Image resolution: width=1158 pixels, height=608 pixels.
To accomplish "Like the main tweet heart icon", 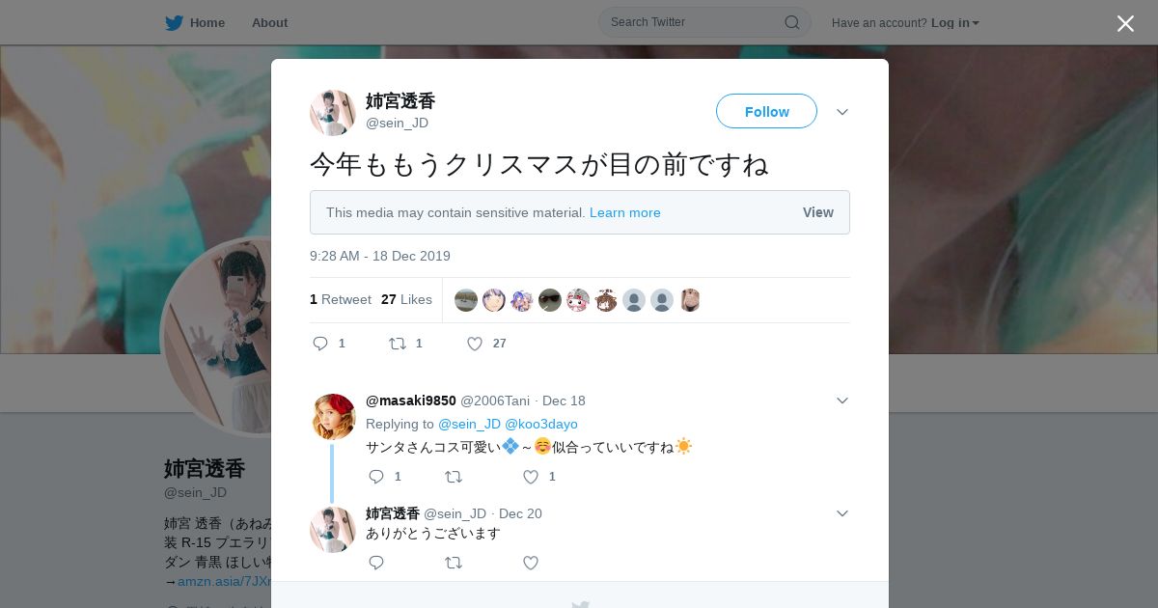I will pyautogui.click(x=475, y=344).
